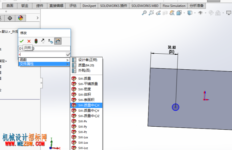Click the reverse direction arrow icon in Modify dialog
232x150 pixels.
pos(43,41)
